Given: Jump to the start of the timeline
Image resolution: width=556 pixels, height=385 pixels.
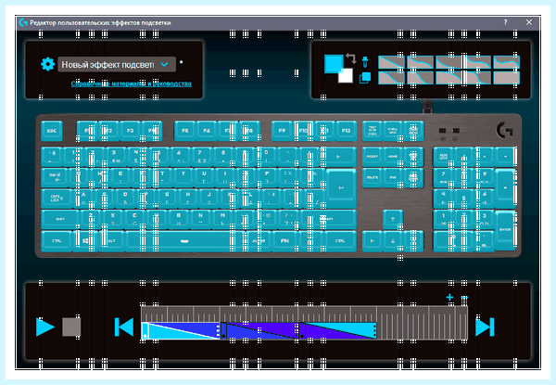Looking at the screenshot, I should pos(124,327).
